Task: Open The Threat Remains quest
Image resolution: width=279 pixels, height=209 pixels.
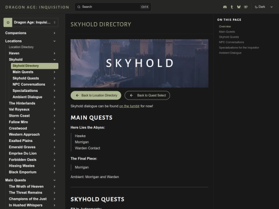Action: coord(25,192)
